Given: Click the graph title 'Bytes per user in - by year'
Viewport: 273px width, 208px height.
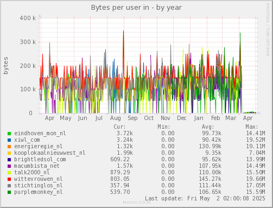Looking at the screenshot, I should pyautogui.click(x=136, y=8).
